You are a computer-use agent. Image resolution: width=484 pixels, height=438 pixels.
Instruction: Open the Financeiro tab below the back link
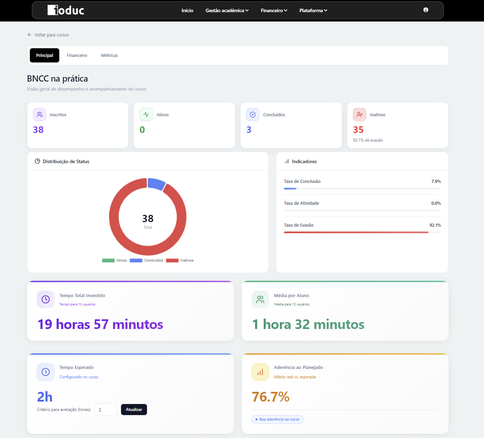tap(77, 56)
